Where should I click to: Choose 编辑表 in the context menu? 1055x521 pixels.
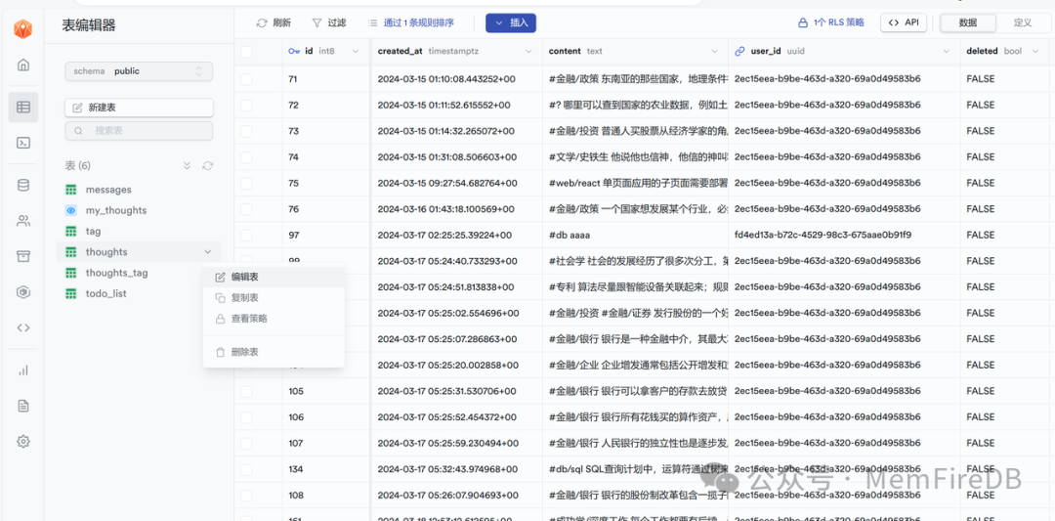click(274, 277)
